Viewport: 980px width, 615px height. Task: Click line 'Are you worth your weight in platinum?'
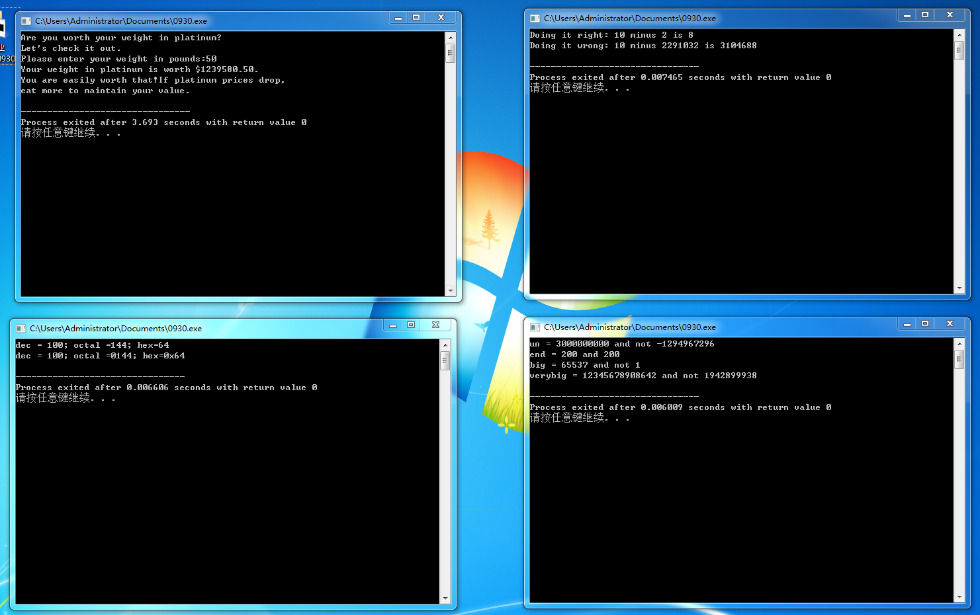click(121, 38)
